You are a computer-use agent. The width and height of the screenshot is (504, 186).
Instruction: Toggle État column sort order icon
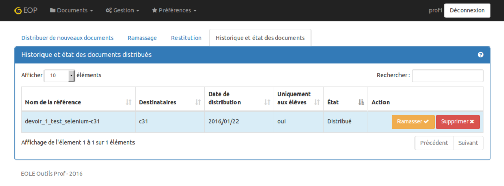click(361, 102)
